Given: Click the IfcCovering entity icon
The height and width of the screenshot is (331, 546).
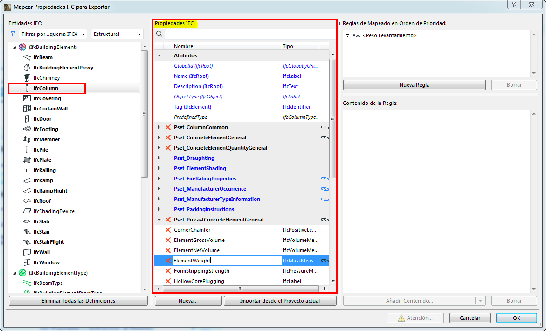Looking at the screenshot, I should (x=27, y=98).
